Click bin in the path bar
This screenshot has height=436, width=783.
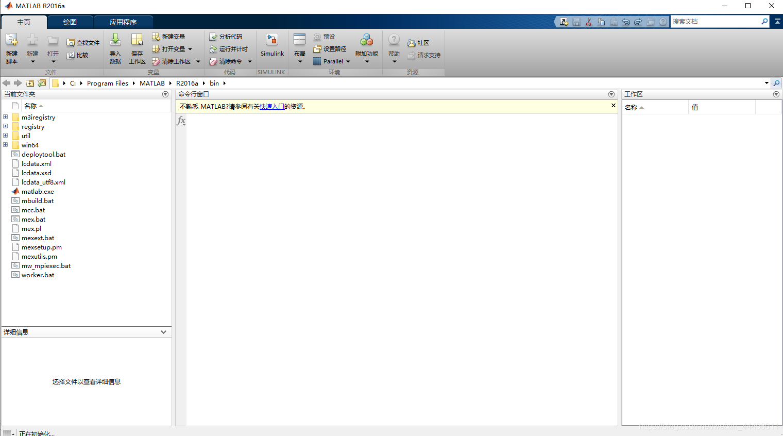pyautogui.click(x=214, y=83)
